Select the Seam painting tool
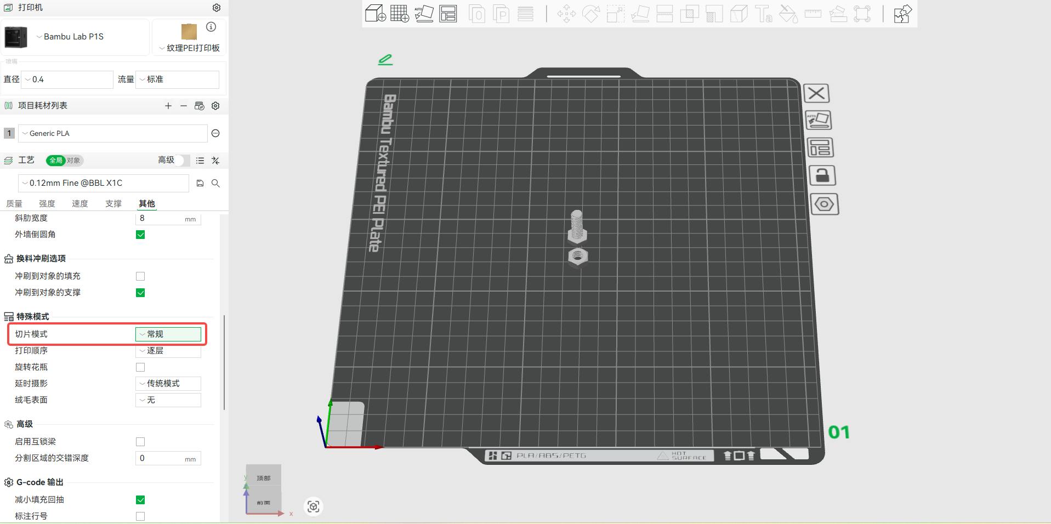This screenshot has height=524, width=1051. pos(738,14)
